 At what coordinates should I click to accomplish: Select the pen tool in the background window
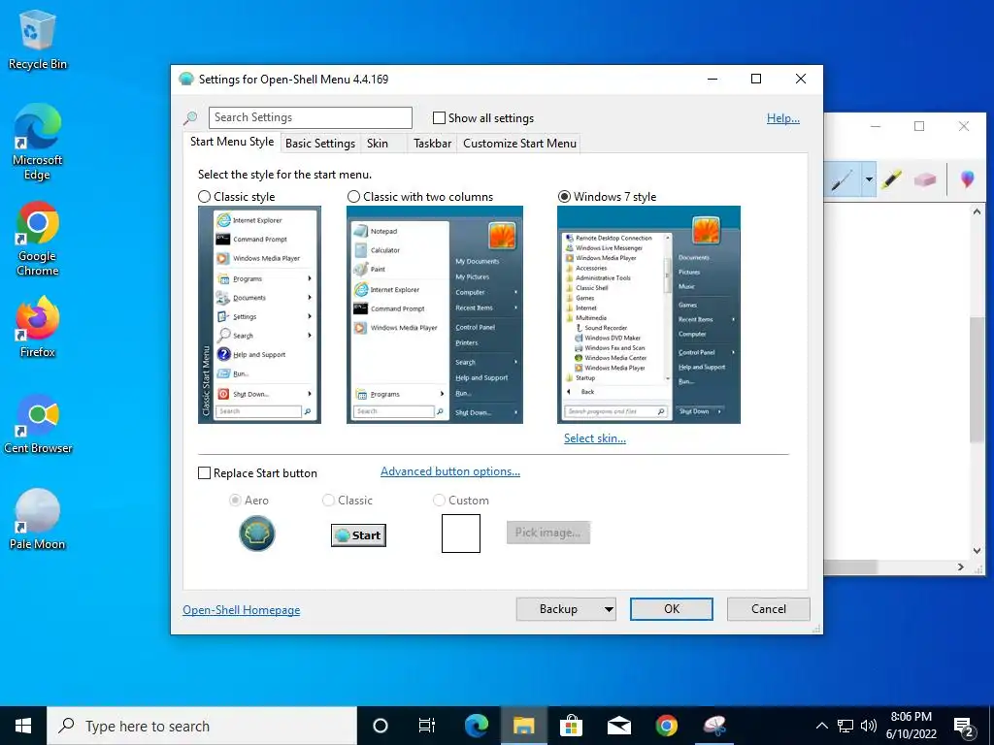[x=843, y=179]
